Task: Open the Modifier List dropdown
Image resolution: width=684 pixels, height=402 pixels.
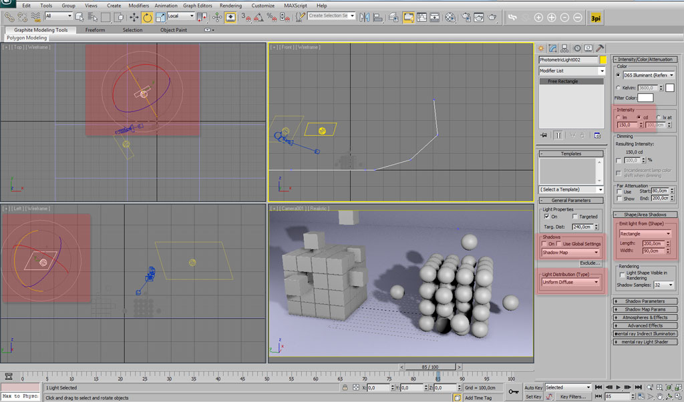Action: click(x=572, y=71)
